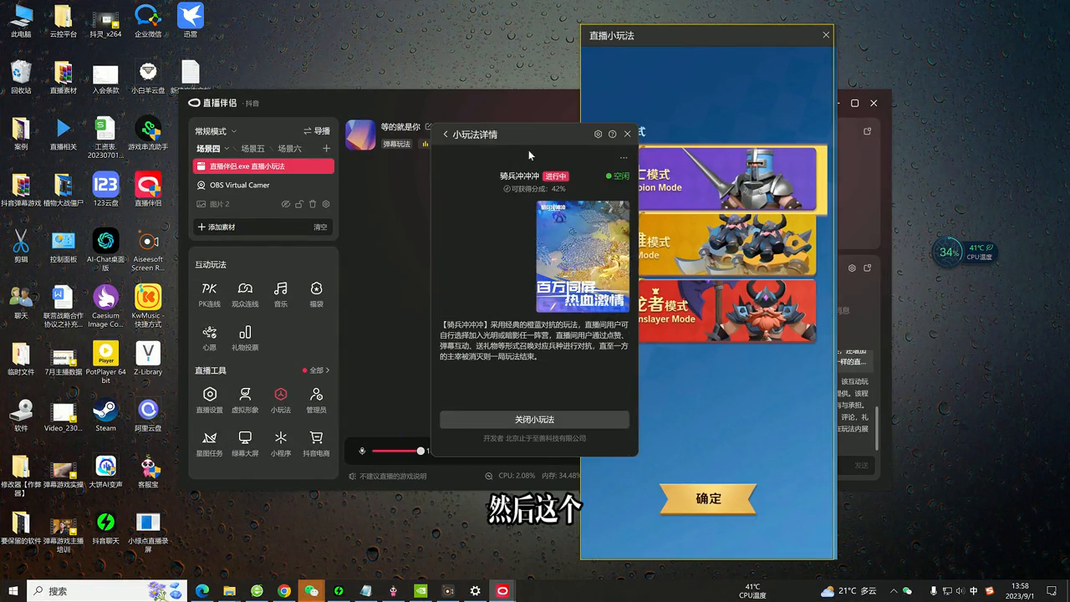Screen dimensions: 1070x602
Task: Open Edge browser from taskbar
Action: pos(202,591)
